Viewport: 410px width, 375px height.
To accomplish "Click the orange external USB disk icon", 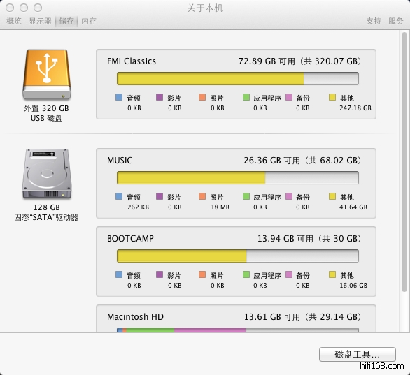I will point(47,75).
